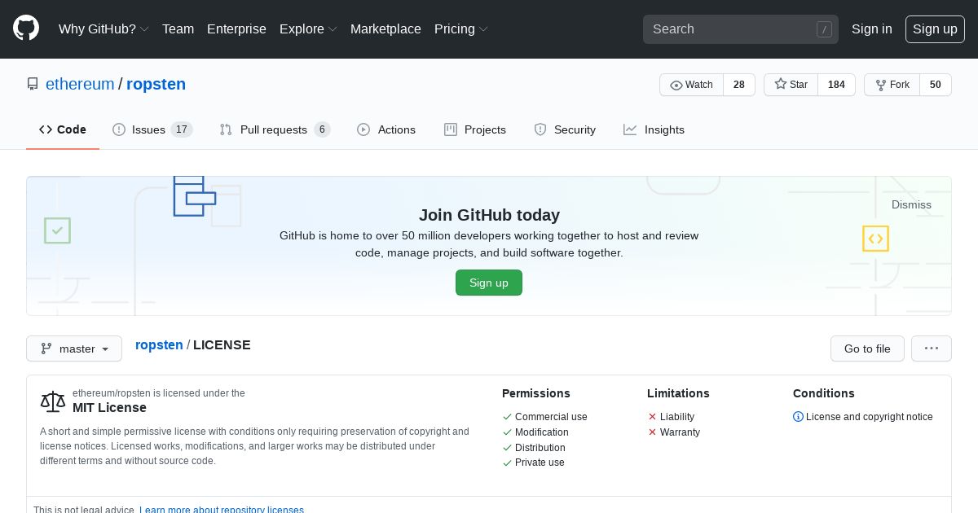This screenshot has height=513, width=978.
Task: Open the Security tab
Action: click(x=565, y=129)
